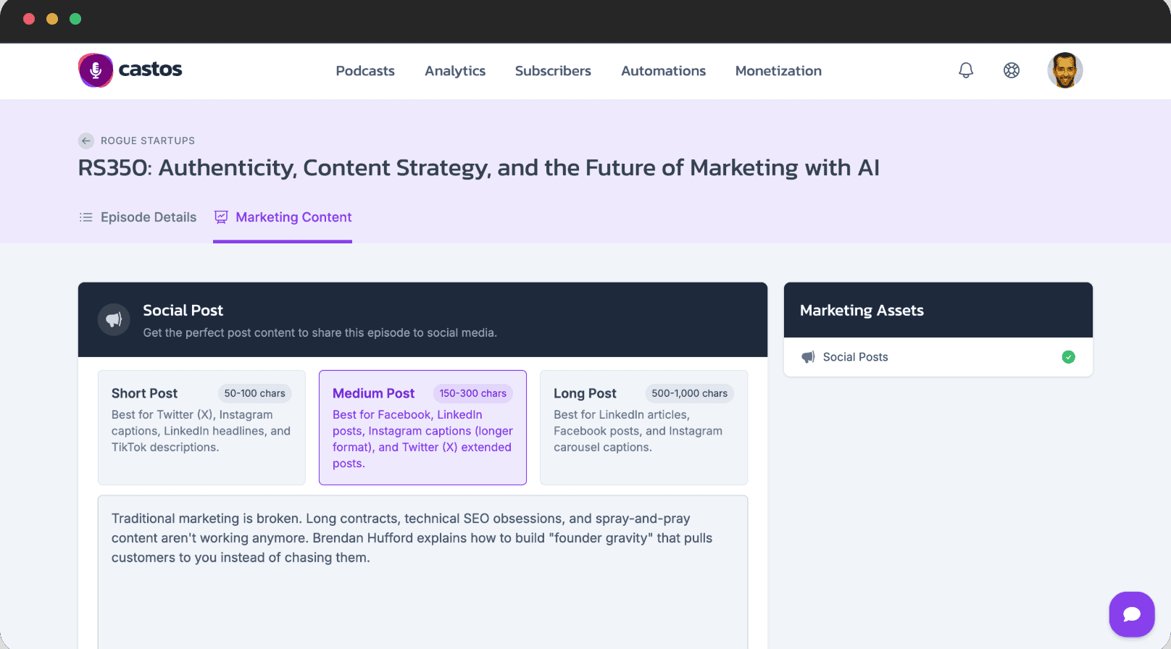Click the megaphone icon beside Social Posts
Viewport: 1171px width, 649px height.
coord(808,357)
